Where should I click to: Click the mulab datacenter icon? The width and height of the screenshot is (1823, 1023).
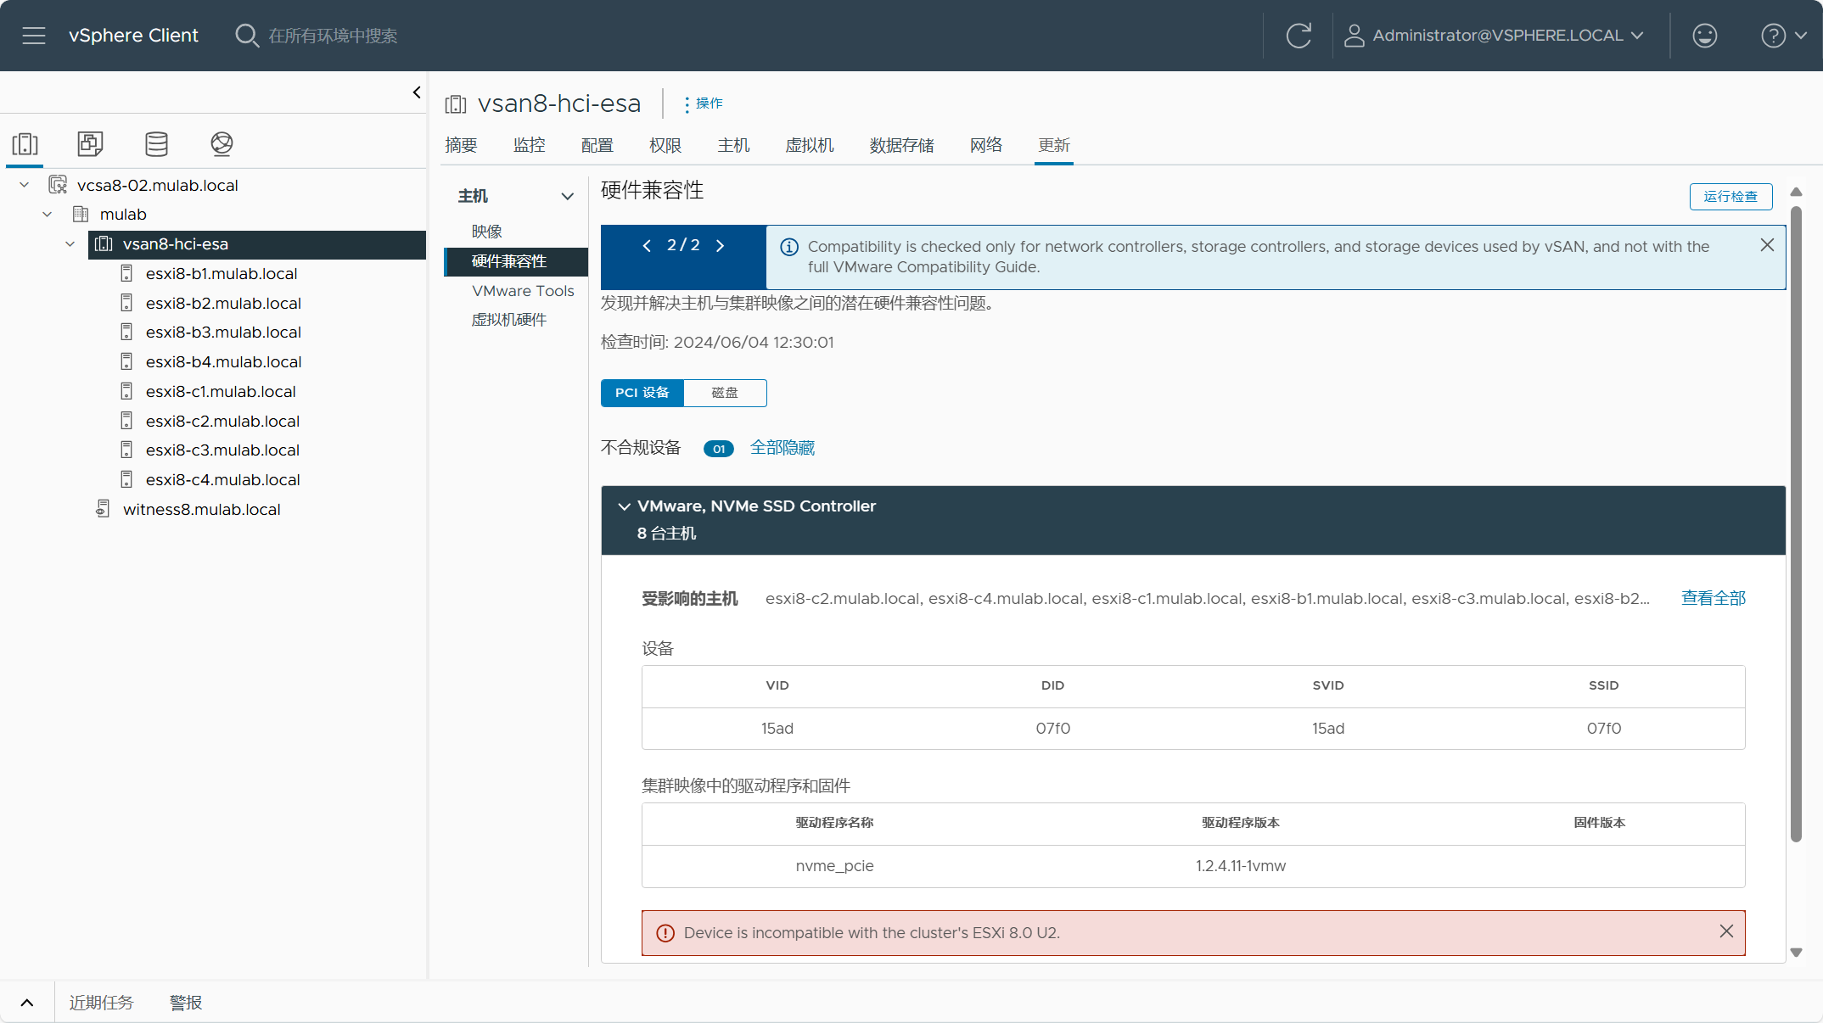81,215
